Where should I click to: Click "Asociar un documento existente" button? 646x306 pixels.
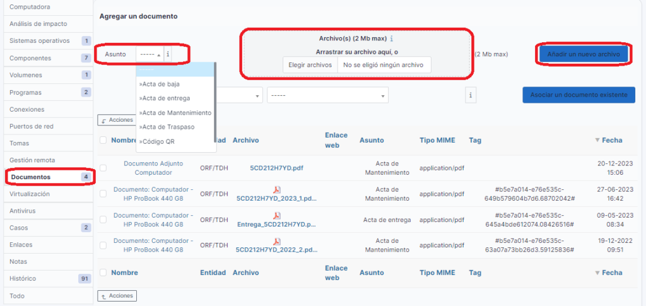[x=578, y=95]
